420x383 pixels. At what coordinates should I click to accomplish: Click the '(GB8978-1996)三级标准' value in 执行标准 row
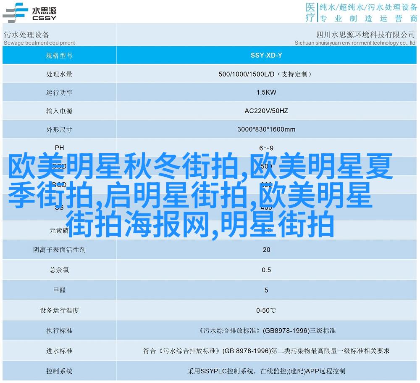[299, 331]
